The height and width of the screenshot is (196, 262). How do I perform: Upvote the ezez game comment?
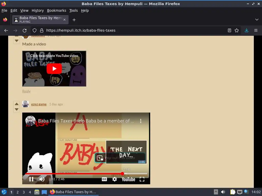point(17,104)
